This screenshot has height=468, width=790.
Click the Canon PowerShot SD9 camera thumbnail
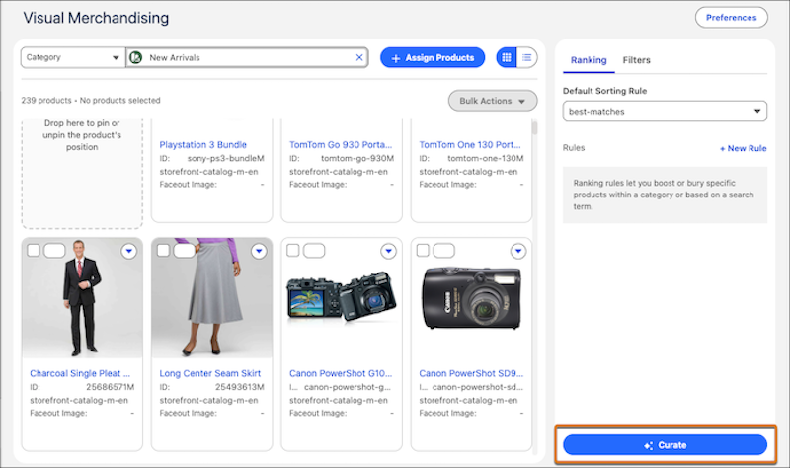(472, 298)
